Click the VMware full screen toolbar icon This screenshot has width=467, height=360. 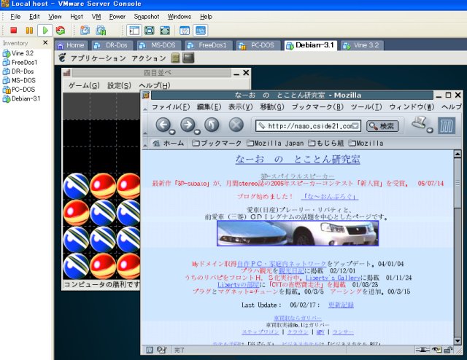(x=149, y=31)
